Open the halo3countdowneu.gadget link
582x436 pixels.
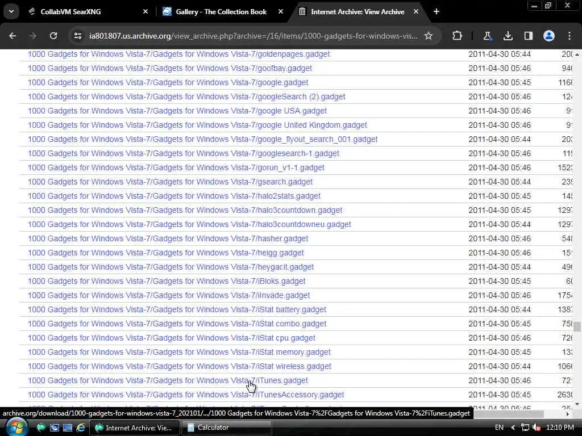click(x=189, y=224)
